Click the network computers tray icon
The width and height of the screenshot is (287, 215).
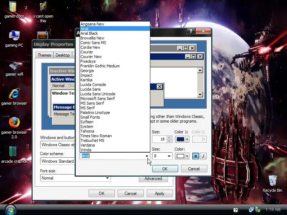point(251,210)
